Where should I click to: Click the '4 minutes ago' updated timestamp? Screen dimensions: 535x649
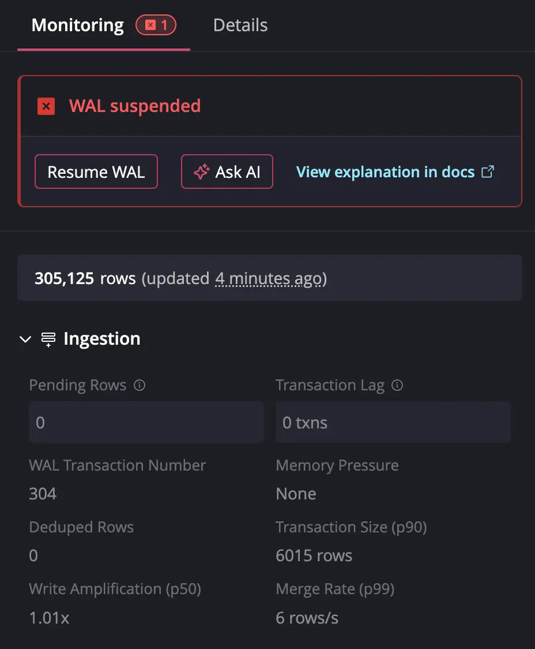pyautogui.click(x=268, y=279)
